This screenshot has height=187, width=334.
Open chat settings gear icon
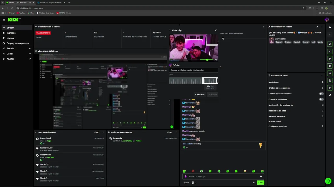[x=254, y=183]
